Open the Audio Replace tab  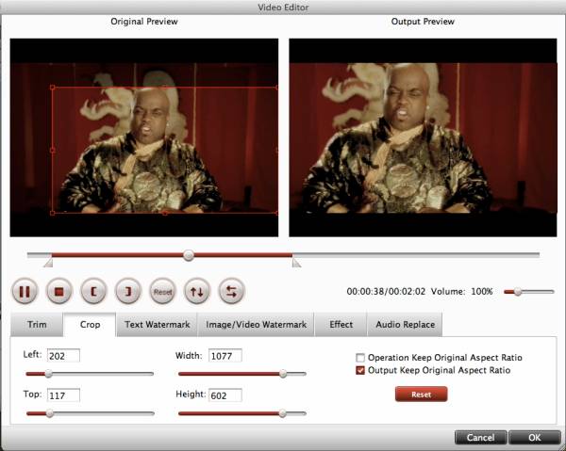[x=405, y=325]
